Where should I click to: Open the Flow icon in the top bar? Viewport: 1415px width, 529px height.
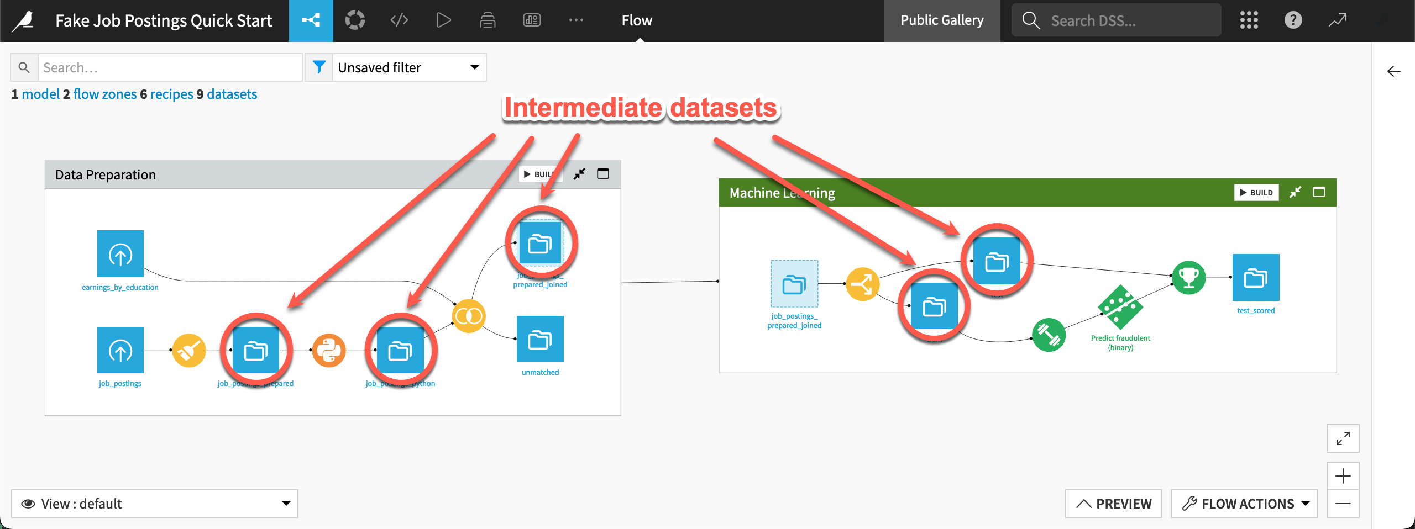(311, 20)
